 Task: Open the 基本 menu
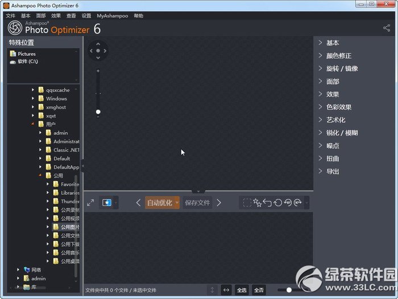pyautogui.click(x=26, y=16)
